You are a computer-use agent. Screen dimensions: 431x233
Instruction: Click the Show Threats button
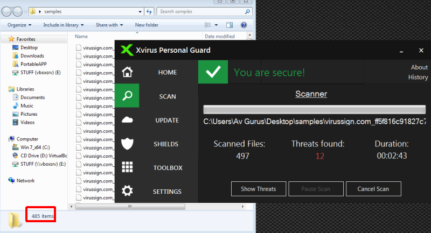259,189
